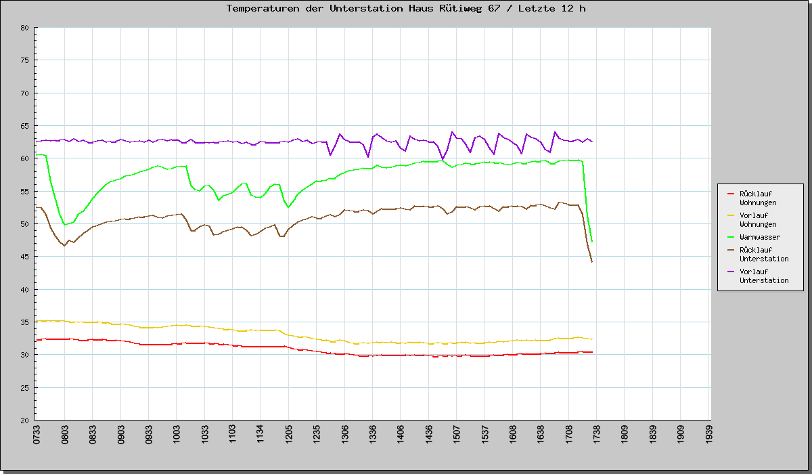The height and width of the screenshot is (474, 812).
Task: Click the 20 value on the y-axis
Action: point(24,421)
